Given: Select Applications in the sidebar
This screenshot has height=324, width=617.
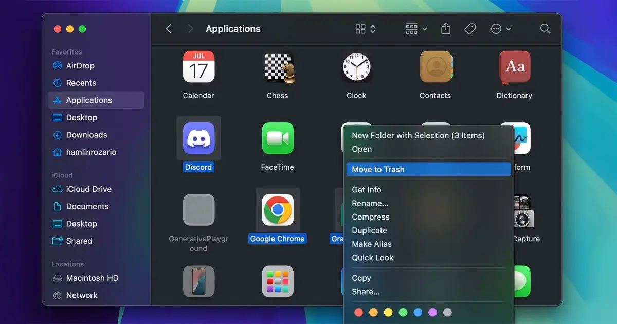Looking at the screenshot, I should point(96,100).
